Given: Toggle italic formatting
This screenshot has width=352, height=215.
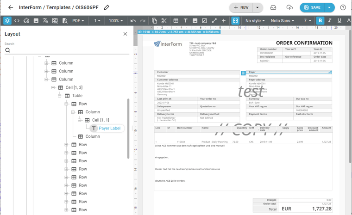Looking at the screenshot, I should pyautogui.click(x=330, y=21).
